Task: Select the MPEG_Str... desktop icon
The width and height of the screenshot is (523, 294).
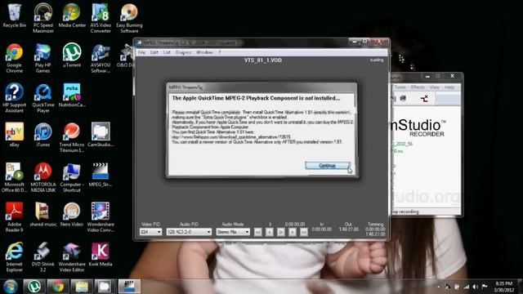Action: [101, 174]
